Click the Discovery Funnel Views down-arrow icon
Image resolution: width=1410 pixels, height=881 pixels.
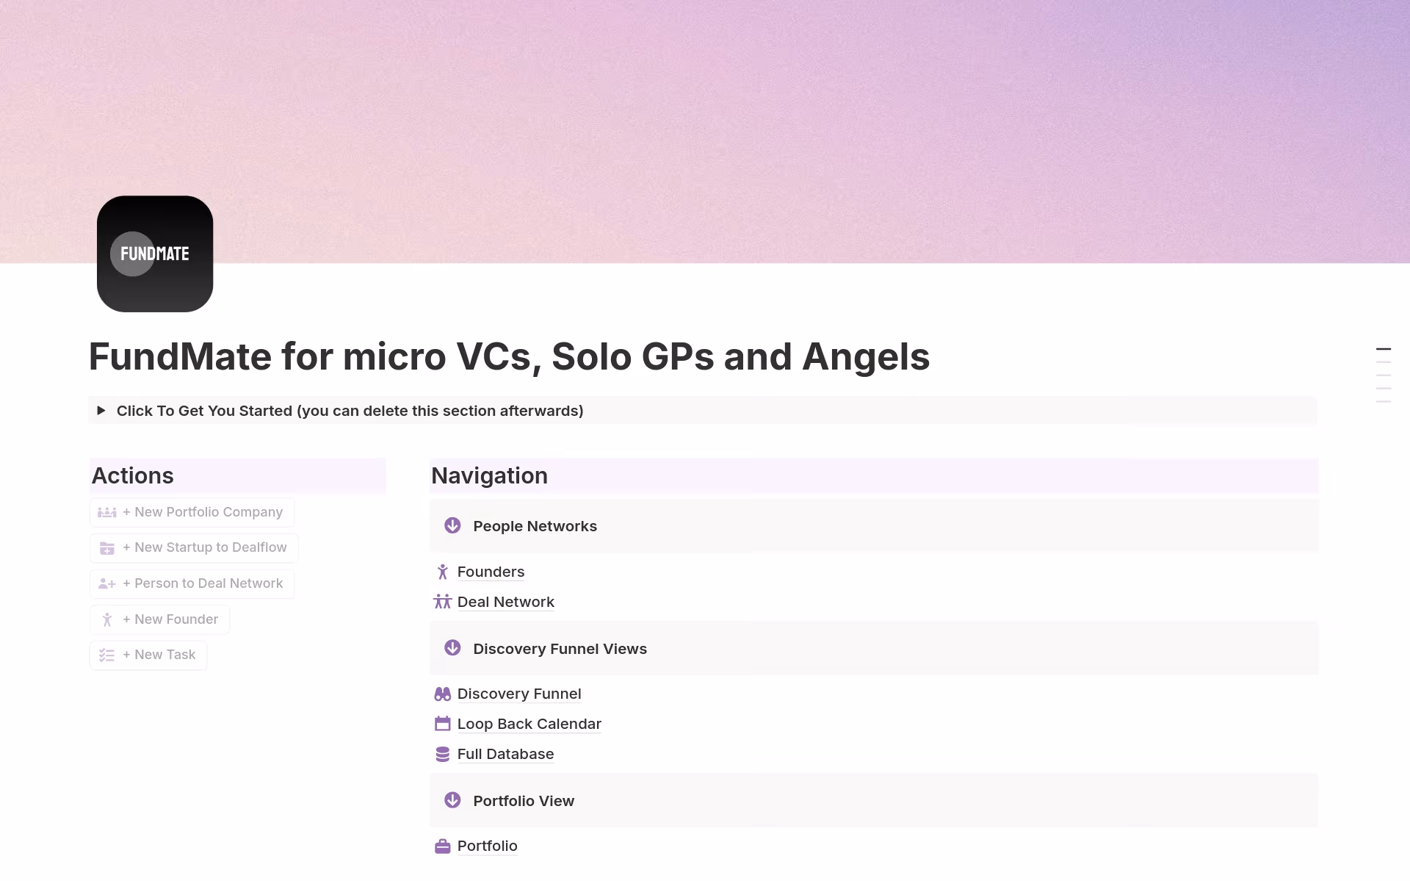point(452,648)
